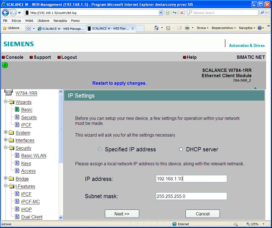Open the recent pages dropdown arrow
The height and width of the screenshot is (228, 272).
[x=20, y=13]
